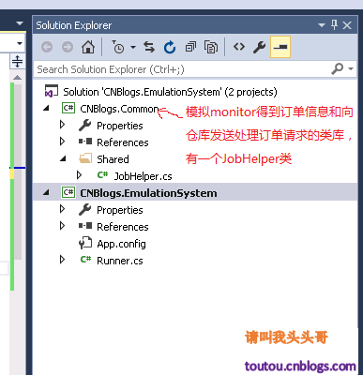Go to Home view in Solution Explorer
The width and height of the screenshot is (363, 375).
click(88, 47)
